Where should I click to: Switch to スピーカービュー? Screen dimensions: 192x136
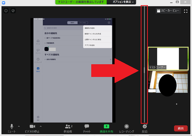point(168,11)
